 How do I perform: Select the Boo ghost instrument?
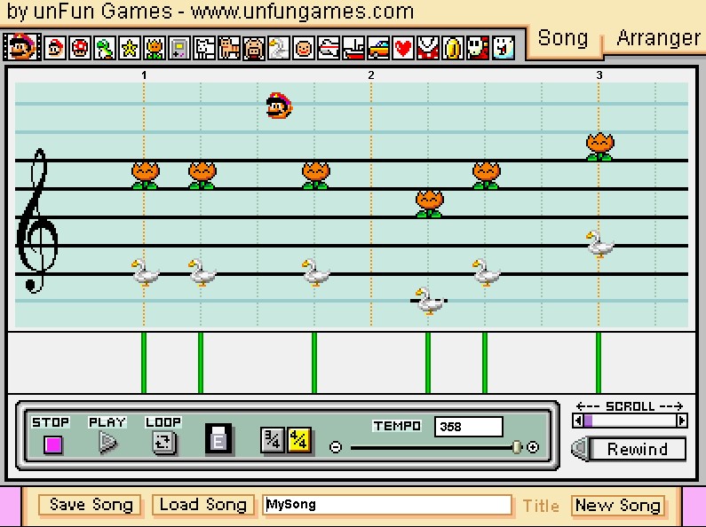point(503,48)
